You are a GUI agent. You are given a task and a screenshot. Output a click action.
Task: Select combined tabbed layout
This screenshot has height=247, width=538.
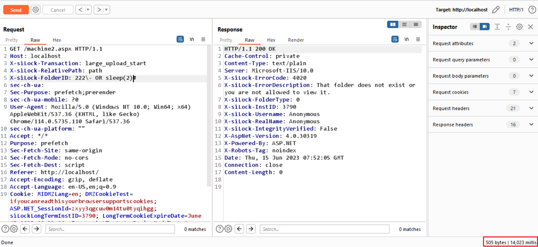[416, 24]
